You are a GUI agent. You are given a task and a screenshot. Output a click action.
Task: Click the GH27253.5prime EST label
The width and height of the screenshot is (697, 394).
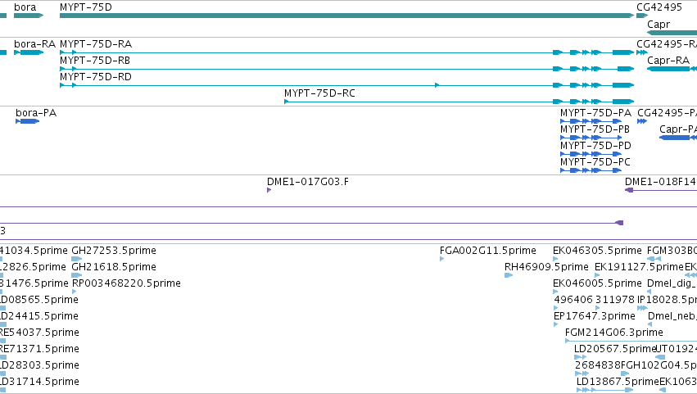point(114,251)
